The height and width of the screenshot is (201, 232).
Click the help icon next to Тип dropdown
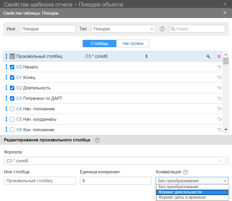(162, 29)
